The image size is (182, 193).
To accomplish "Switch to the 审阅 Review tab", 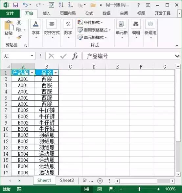I will [x=124, y=13].
